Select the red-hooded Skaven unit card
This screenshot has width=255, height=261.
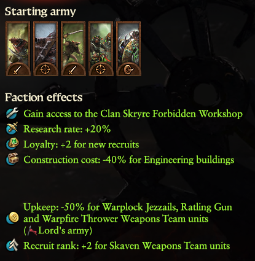tap(18, 49)
